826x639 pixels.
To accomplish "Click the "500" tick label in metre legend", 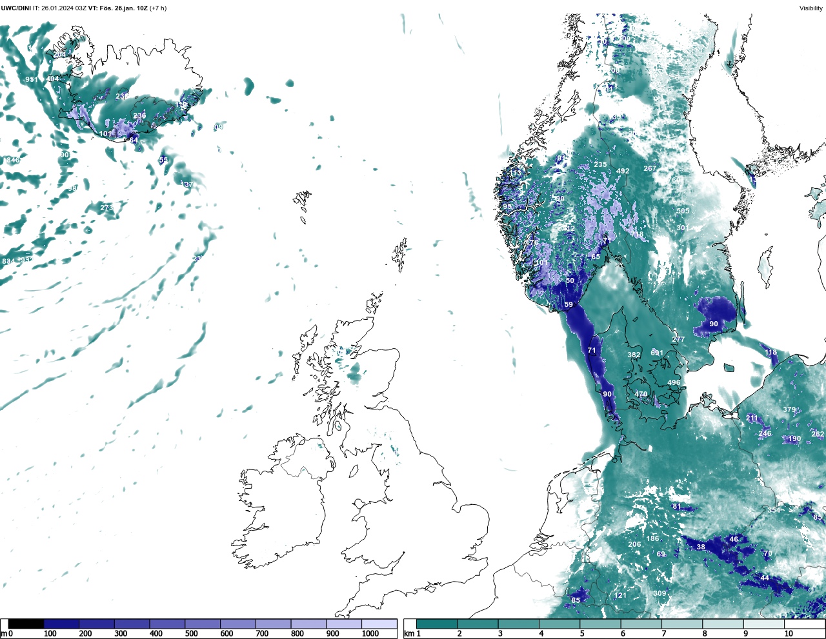I will [x=192, y=634].
